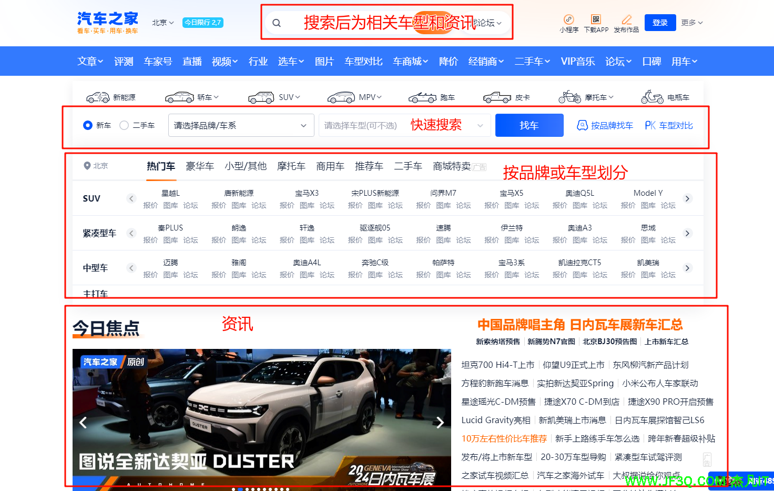Viewport: 774px width, 491px height.
Task: Click the 发布作品 pencil icon
Action: coord(626,20)
